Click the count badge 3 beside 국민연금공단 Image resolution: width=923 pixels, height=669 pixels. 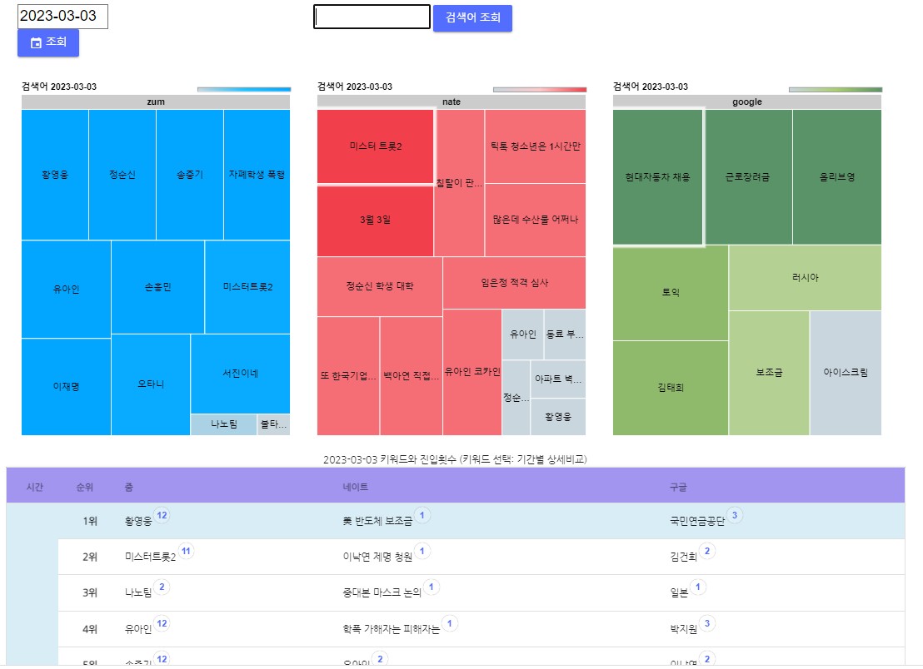coord(735,515)
